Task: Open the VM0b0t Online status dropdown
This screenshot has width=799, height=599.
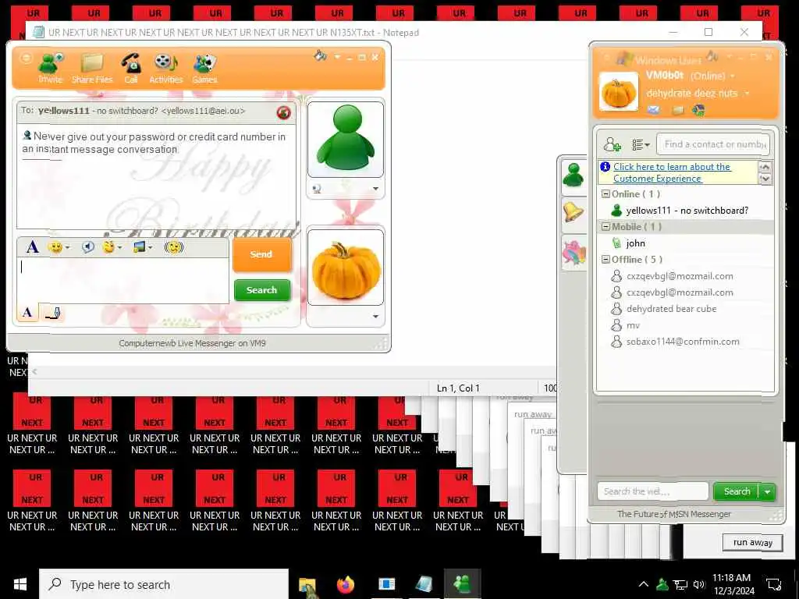Action: coord(733,76)
